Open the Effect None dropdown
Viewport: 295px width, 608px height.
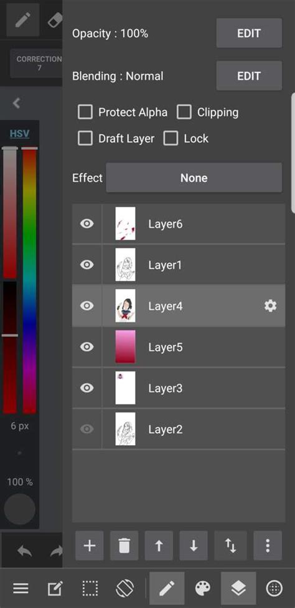pyautogui.click(x=194, y=177)
